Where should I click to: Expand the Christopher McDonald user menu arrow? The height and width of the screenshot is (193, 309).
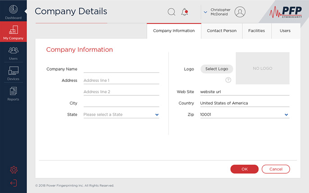coord(205,12)
